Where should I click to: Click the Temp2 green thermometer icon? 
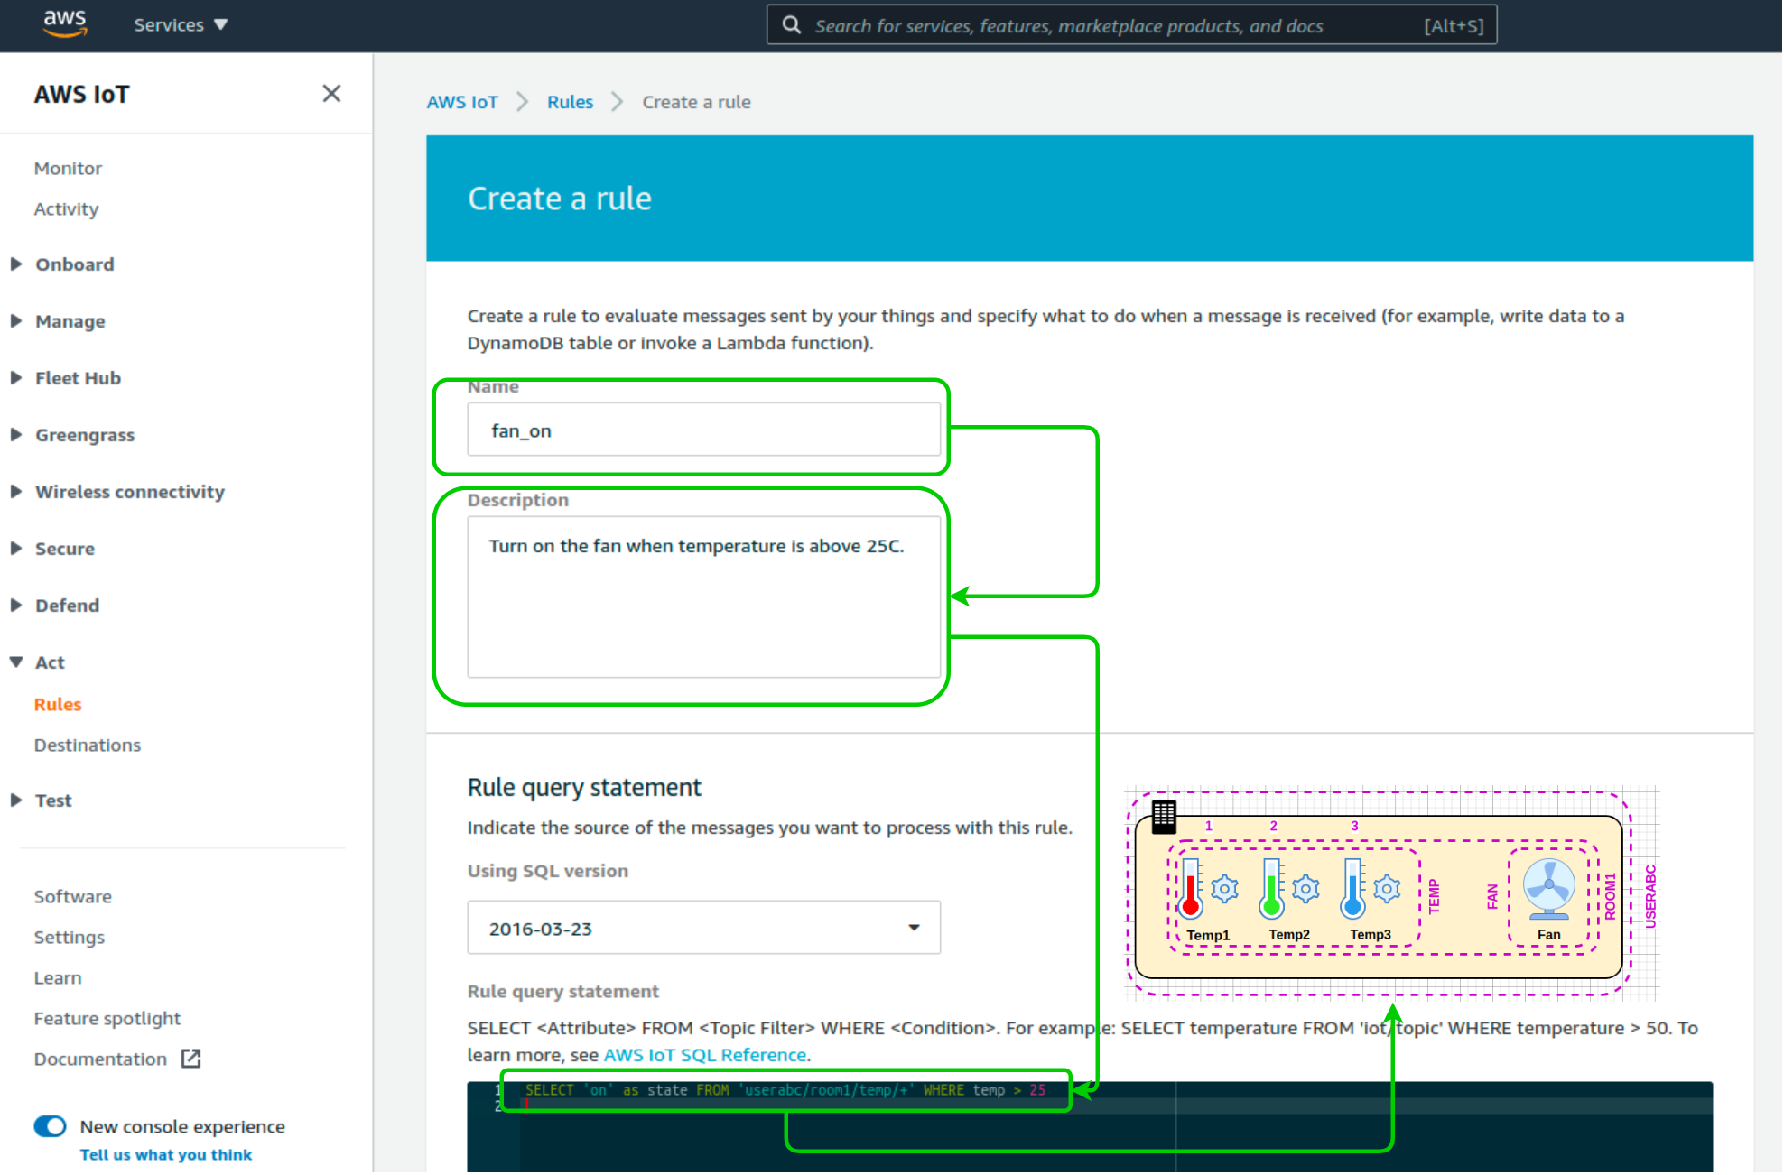[1272, 889]
